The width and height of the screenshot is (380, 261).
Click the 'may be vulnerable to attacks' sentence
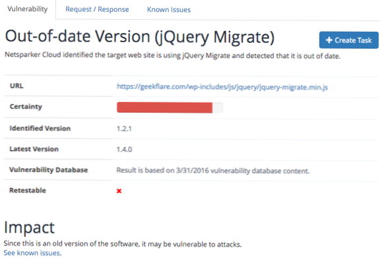tap(123, 244)
